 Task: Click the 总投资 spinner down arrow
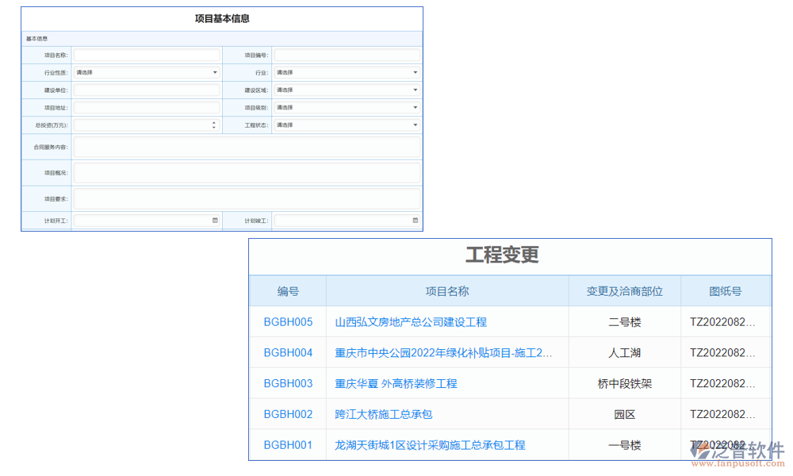[x=214, y=127]
